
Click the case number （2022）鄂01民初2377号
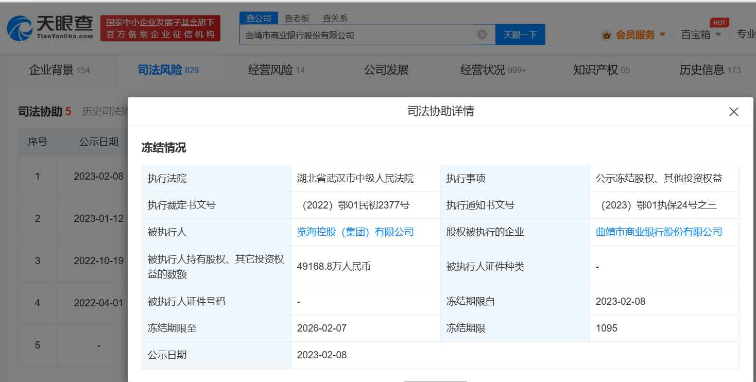click(355, 205)
